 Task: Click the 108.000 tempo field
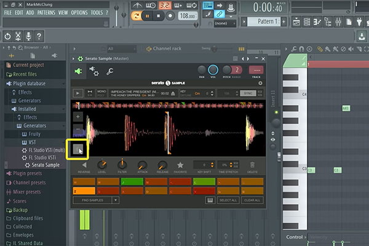pos(188,16)
